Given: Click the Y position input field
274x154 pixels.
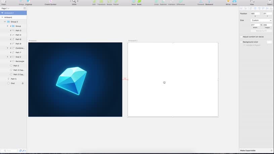Looking at the screenshot, I should pos(267,14).
